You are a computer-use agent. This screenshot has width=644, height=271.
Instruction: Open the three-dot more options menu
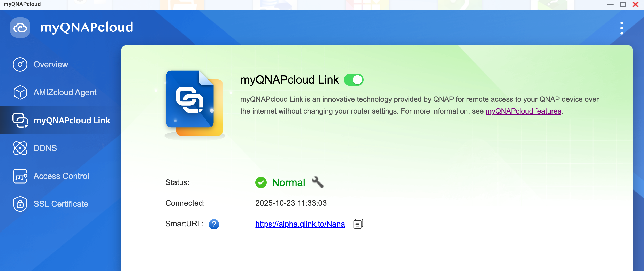click(x=622, y=28)
